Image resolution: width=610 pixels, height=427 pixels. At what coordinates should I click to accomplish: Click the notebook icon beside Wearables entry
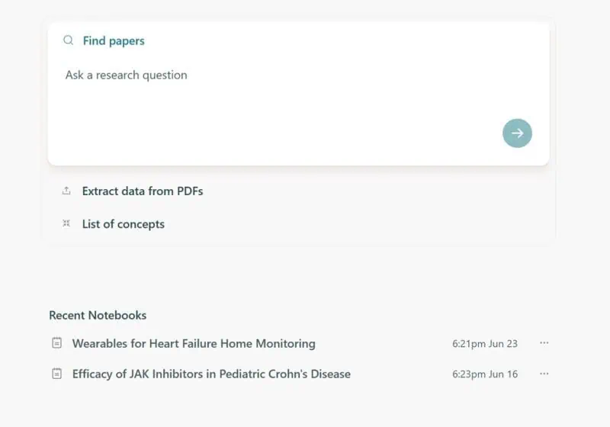point(56,343)
